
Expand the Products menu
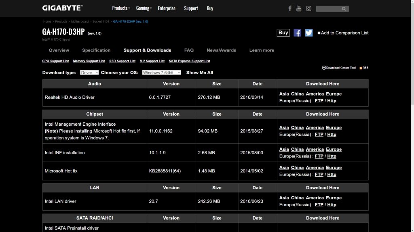[x=121, y=8]
